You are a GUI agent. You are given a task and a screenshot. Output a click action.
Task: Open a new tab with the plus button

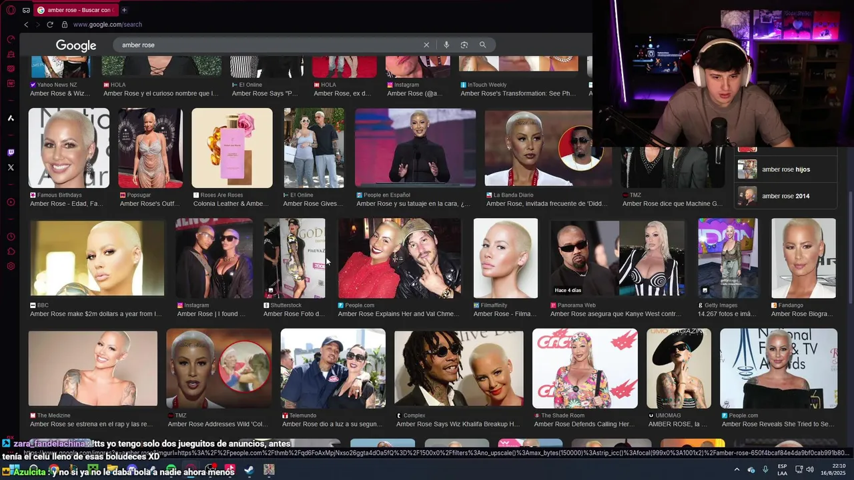[x=124, y=10]
